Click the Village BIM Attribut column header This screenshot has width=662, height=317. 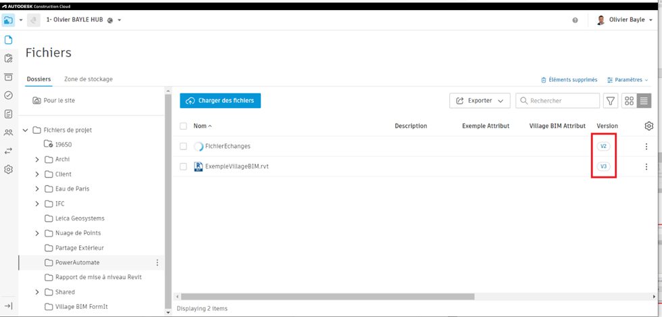[557, 126]
